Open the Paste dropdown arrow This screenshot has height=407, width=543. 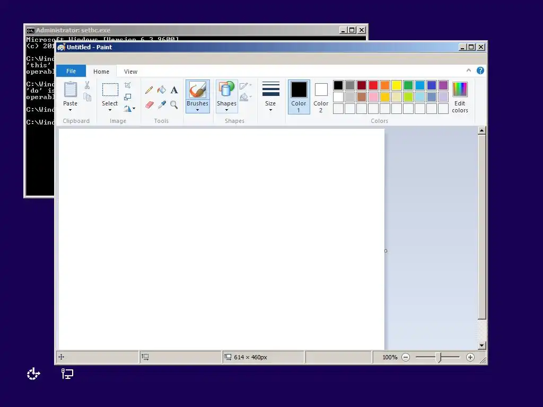(x=71, y=110)
